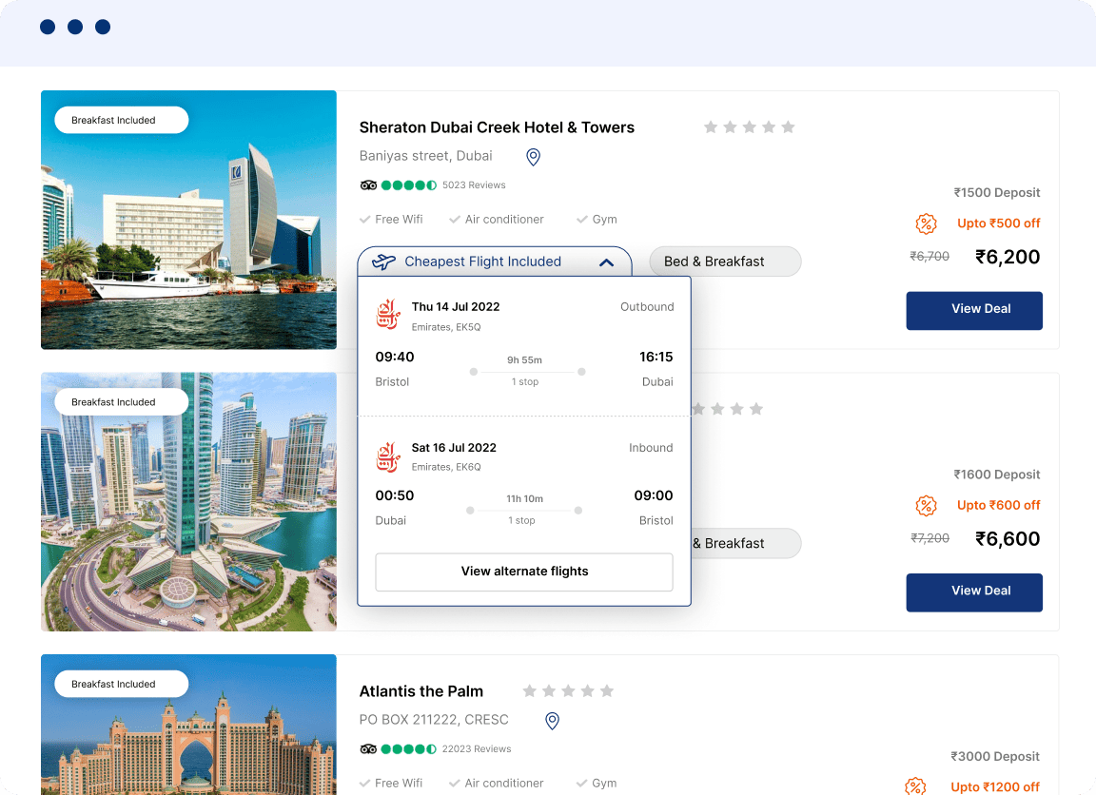Click the map pin next to Baniyas street
The width and height of the screenshot is (1096, 795).
(x=533, y=157)
